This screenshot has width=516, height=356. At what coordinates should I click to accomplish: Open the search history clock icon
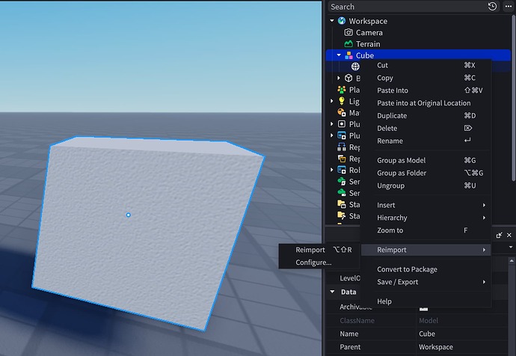[492, 6]
